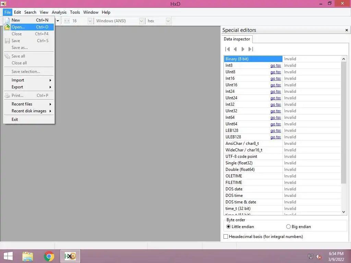
Task: Choose Exit in the File menu
Action: click(x=29, y=120)
